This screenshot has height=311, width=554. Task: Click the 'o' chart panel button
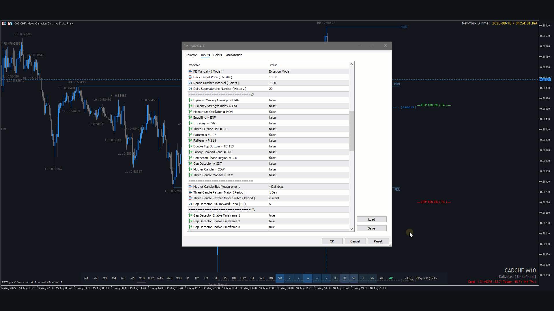coord(308,278)
